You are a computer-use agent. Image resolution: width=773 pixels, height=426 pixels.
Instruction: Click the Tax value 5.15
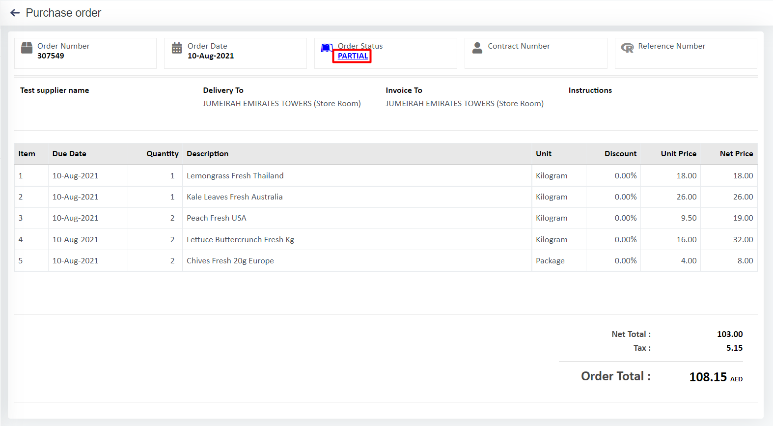pyautogui.click(x=735, y=348)
